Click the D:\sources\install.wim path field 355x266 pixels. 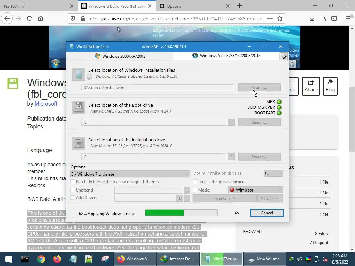click(158, 88)
